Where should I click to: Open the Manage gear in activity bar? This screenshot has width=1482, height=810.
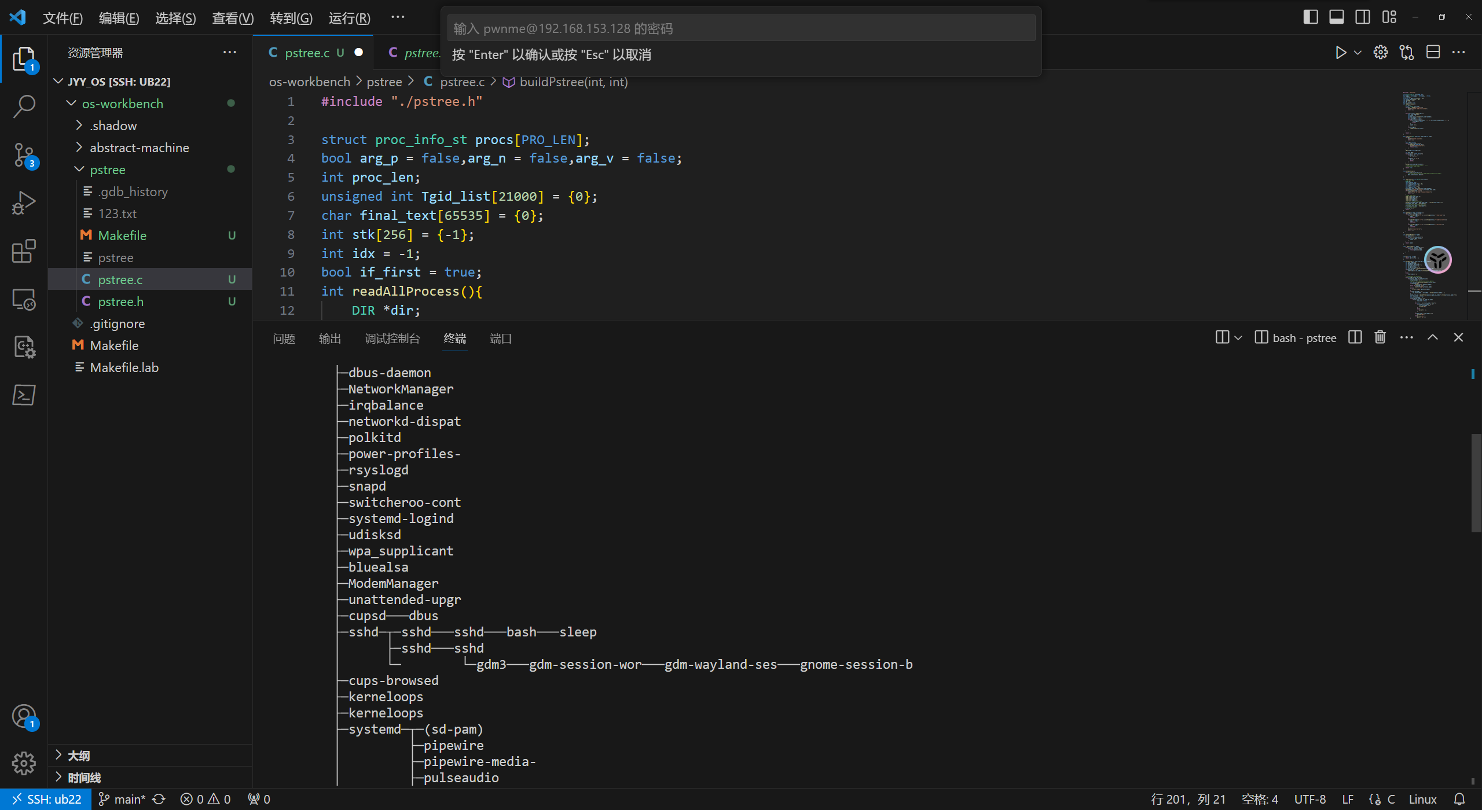(x=24, y=764)
